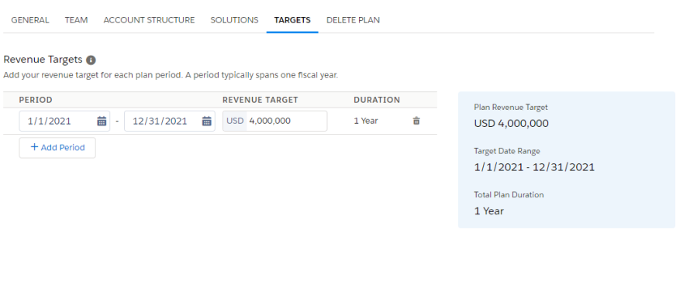Focus the period end date field 12/31/2021

click(x=169, y=121)
